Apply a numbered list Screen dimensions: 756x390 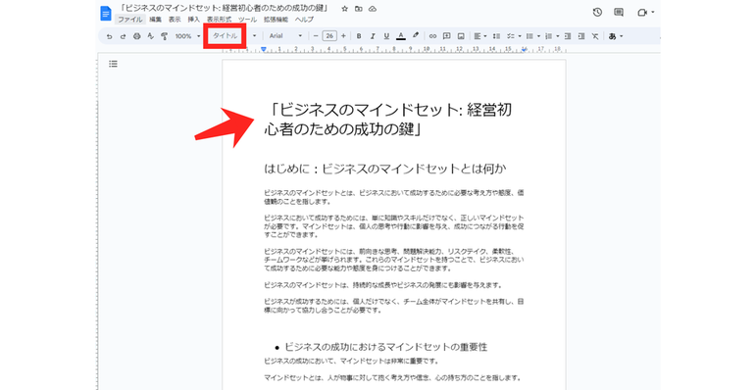(x=548, y=36)
